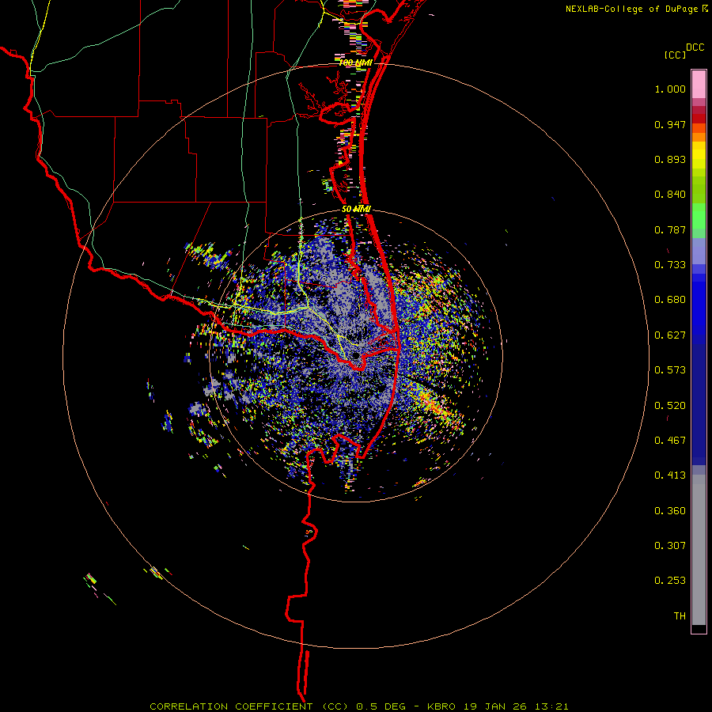Image resolution: width=712 pixels, height=712 pixels.
Task: Click the 0.627 scale value
Action: click(x=670, y=335)
